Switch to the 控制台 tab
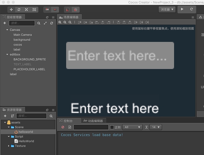The image size is (204, 155). [66, 121]
